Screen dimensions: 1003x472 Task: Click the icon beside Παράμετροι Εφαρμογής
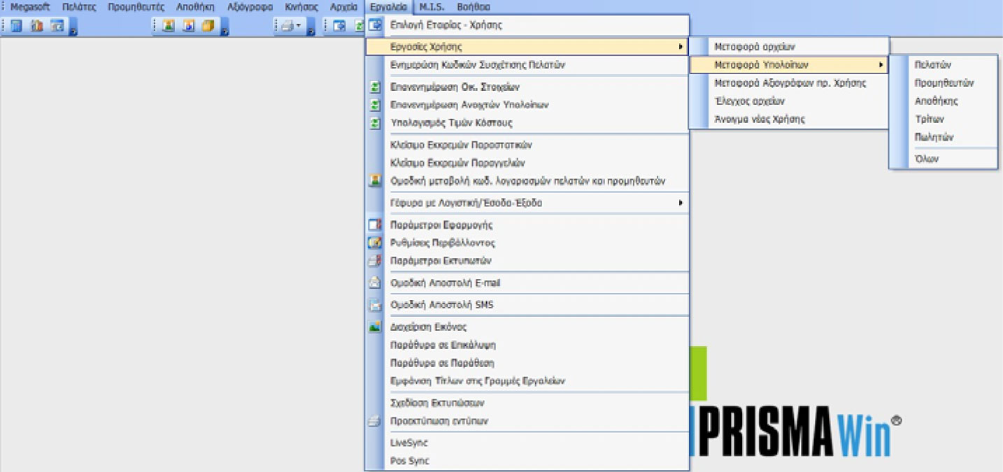pos(375,225)
